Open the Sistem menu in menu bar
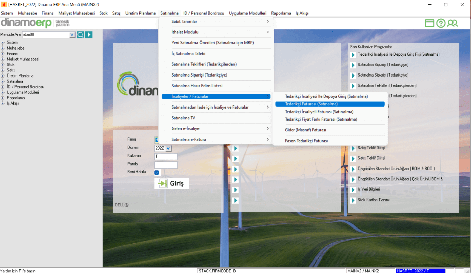 pyautogui.click(x=7, y=13)
